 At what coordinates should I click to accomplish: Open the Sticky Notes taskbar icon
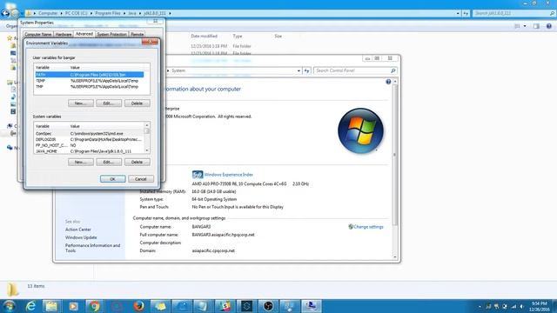[x=160, y=306]
